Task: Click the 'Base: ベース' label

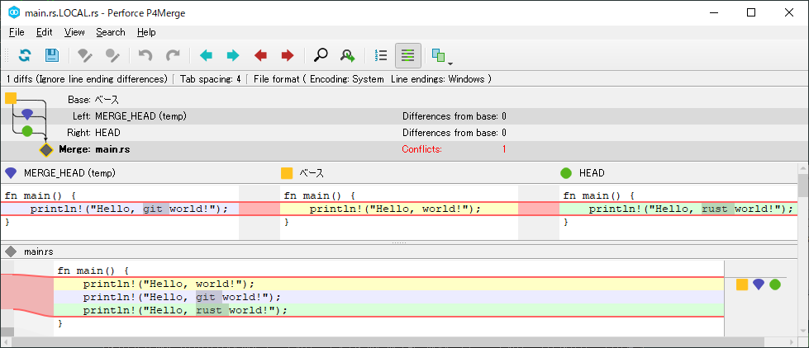Action: (93, 99)
